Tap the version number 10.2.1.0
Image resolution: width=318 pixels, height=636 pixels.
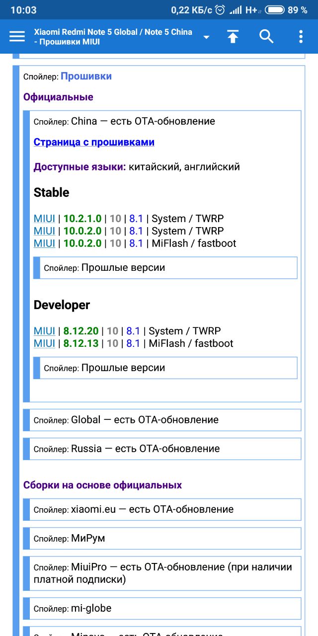pos(82,219)
